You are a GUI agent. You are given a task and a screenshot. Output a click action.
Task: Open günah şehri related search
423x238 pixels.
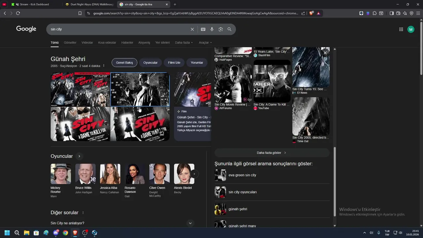272,209
